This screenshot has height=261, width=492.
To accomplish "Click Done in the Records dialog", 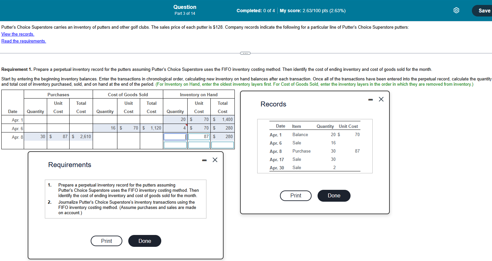I will pyautogui.click(x=334, y=196).
